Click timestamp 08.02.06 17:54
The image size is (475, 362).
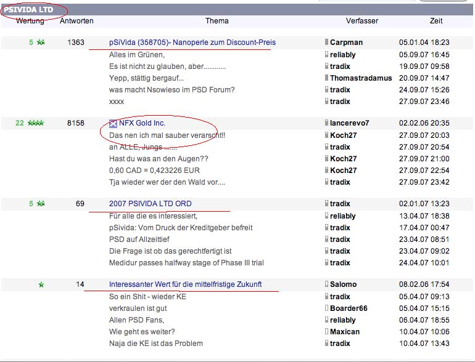click(x=424, y=284)
